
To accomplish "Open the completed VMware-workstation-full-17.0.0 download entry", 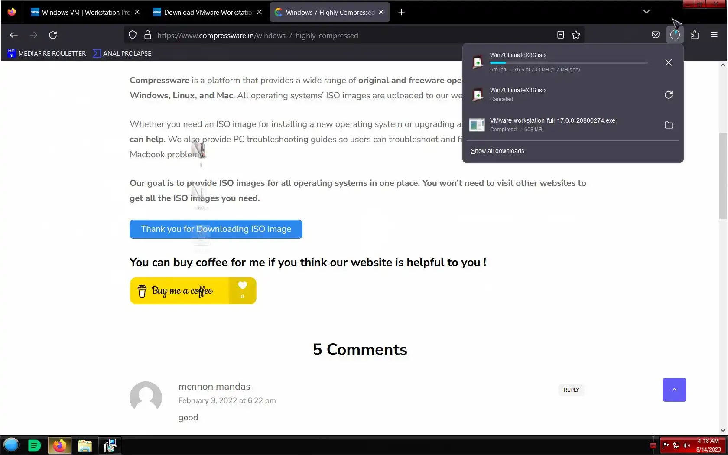I will [563, 125].
